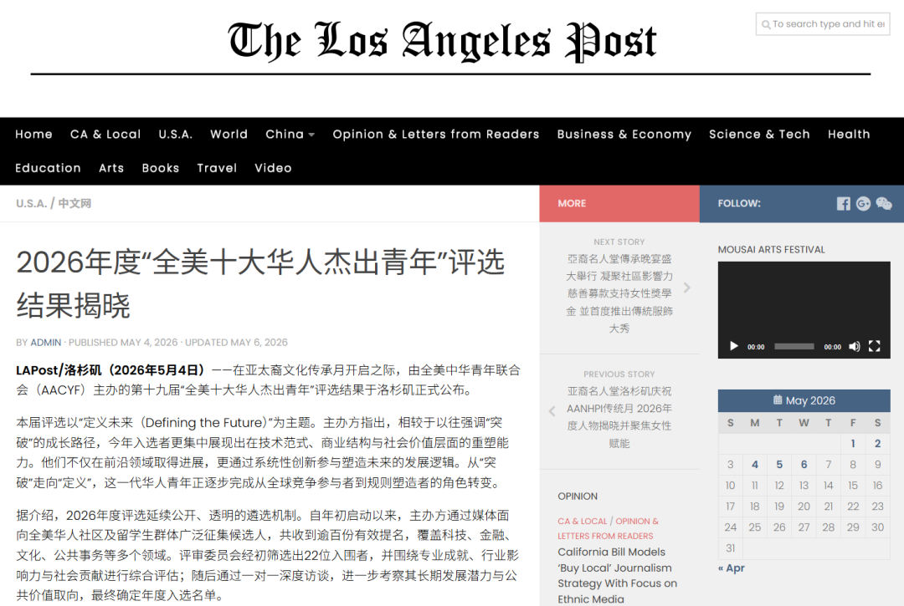The height and width of the screenshot is (606, 904).
Task: Open the Education section
Action: 48,168
